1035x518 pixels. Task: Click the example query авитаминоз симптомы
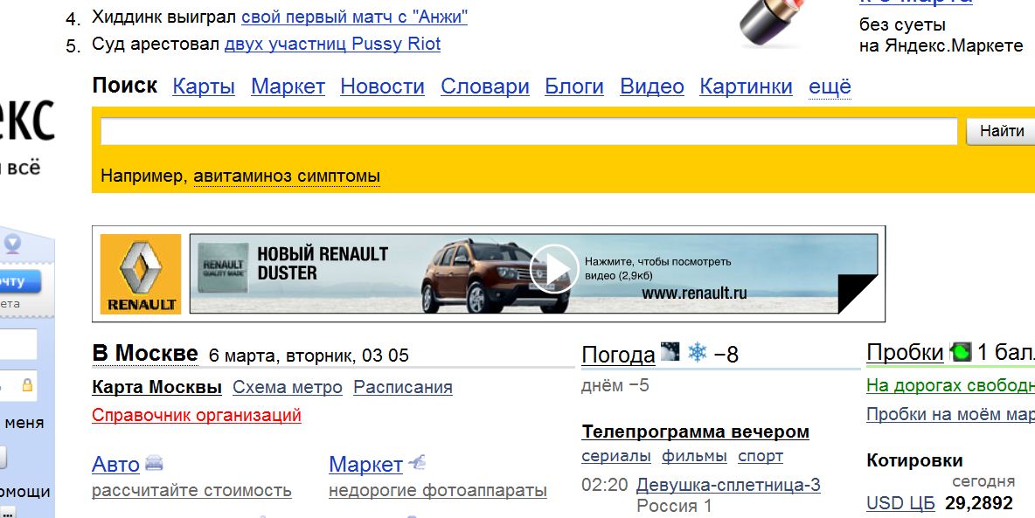pos(287,176)
